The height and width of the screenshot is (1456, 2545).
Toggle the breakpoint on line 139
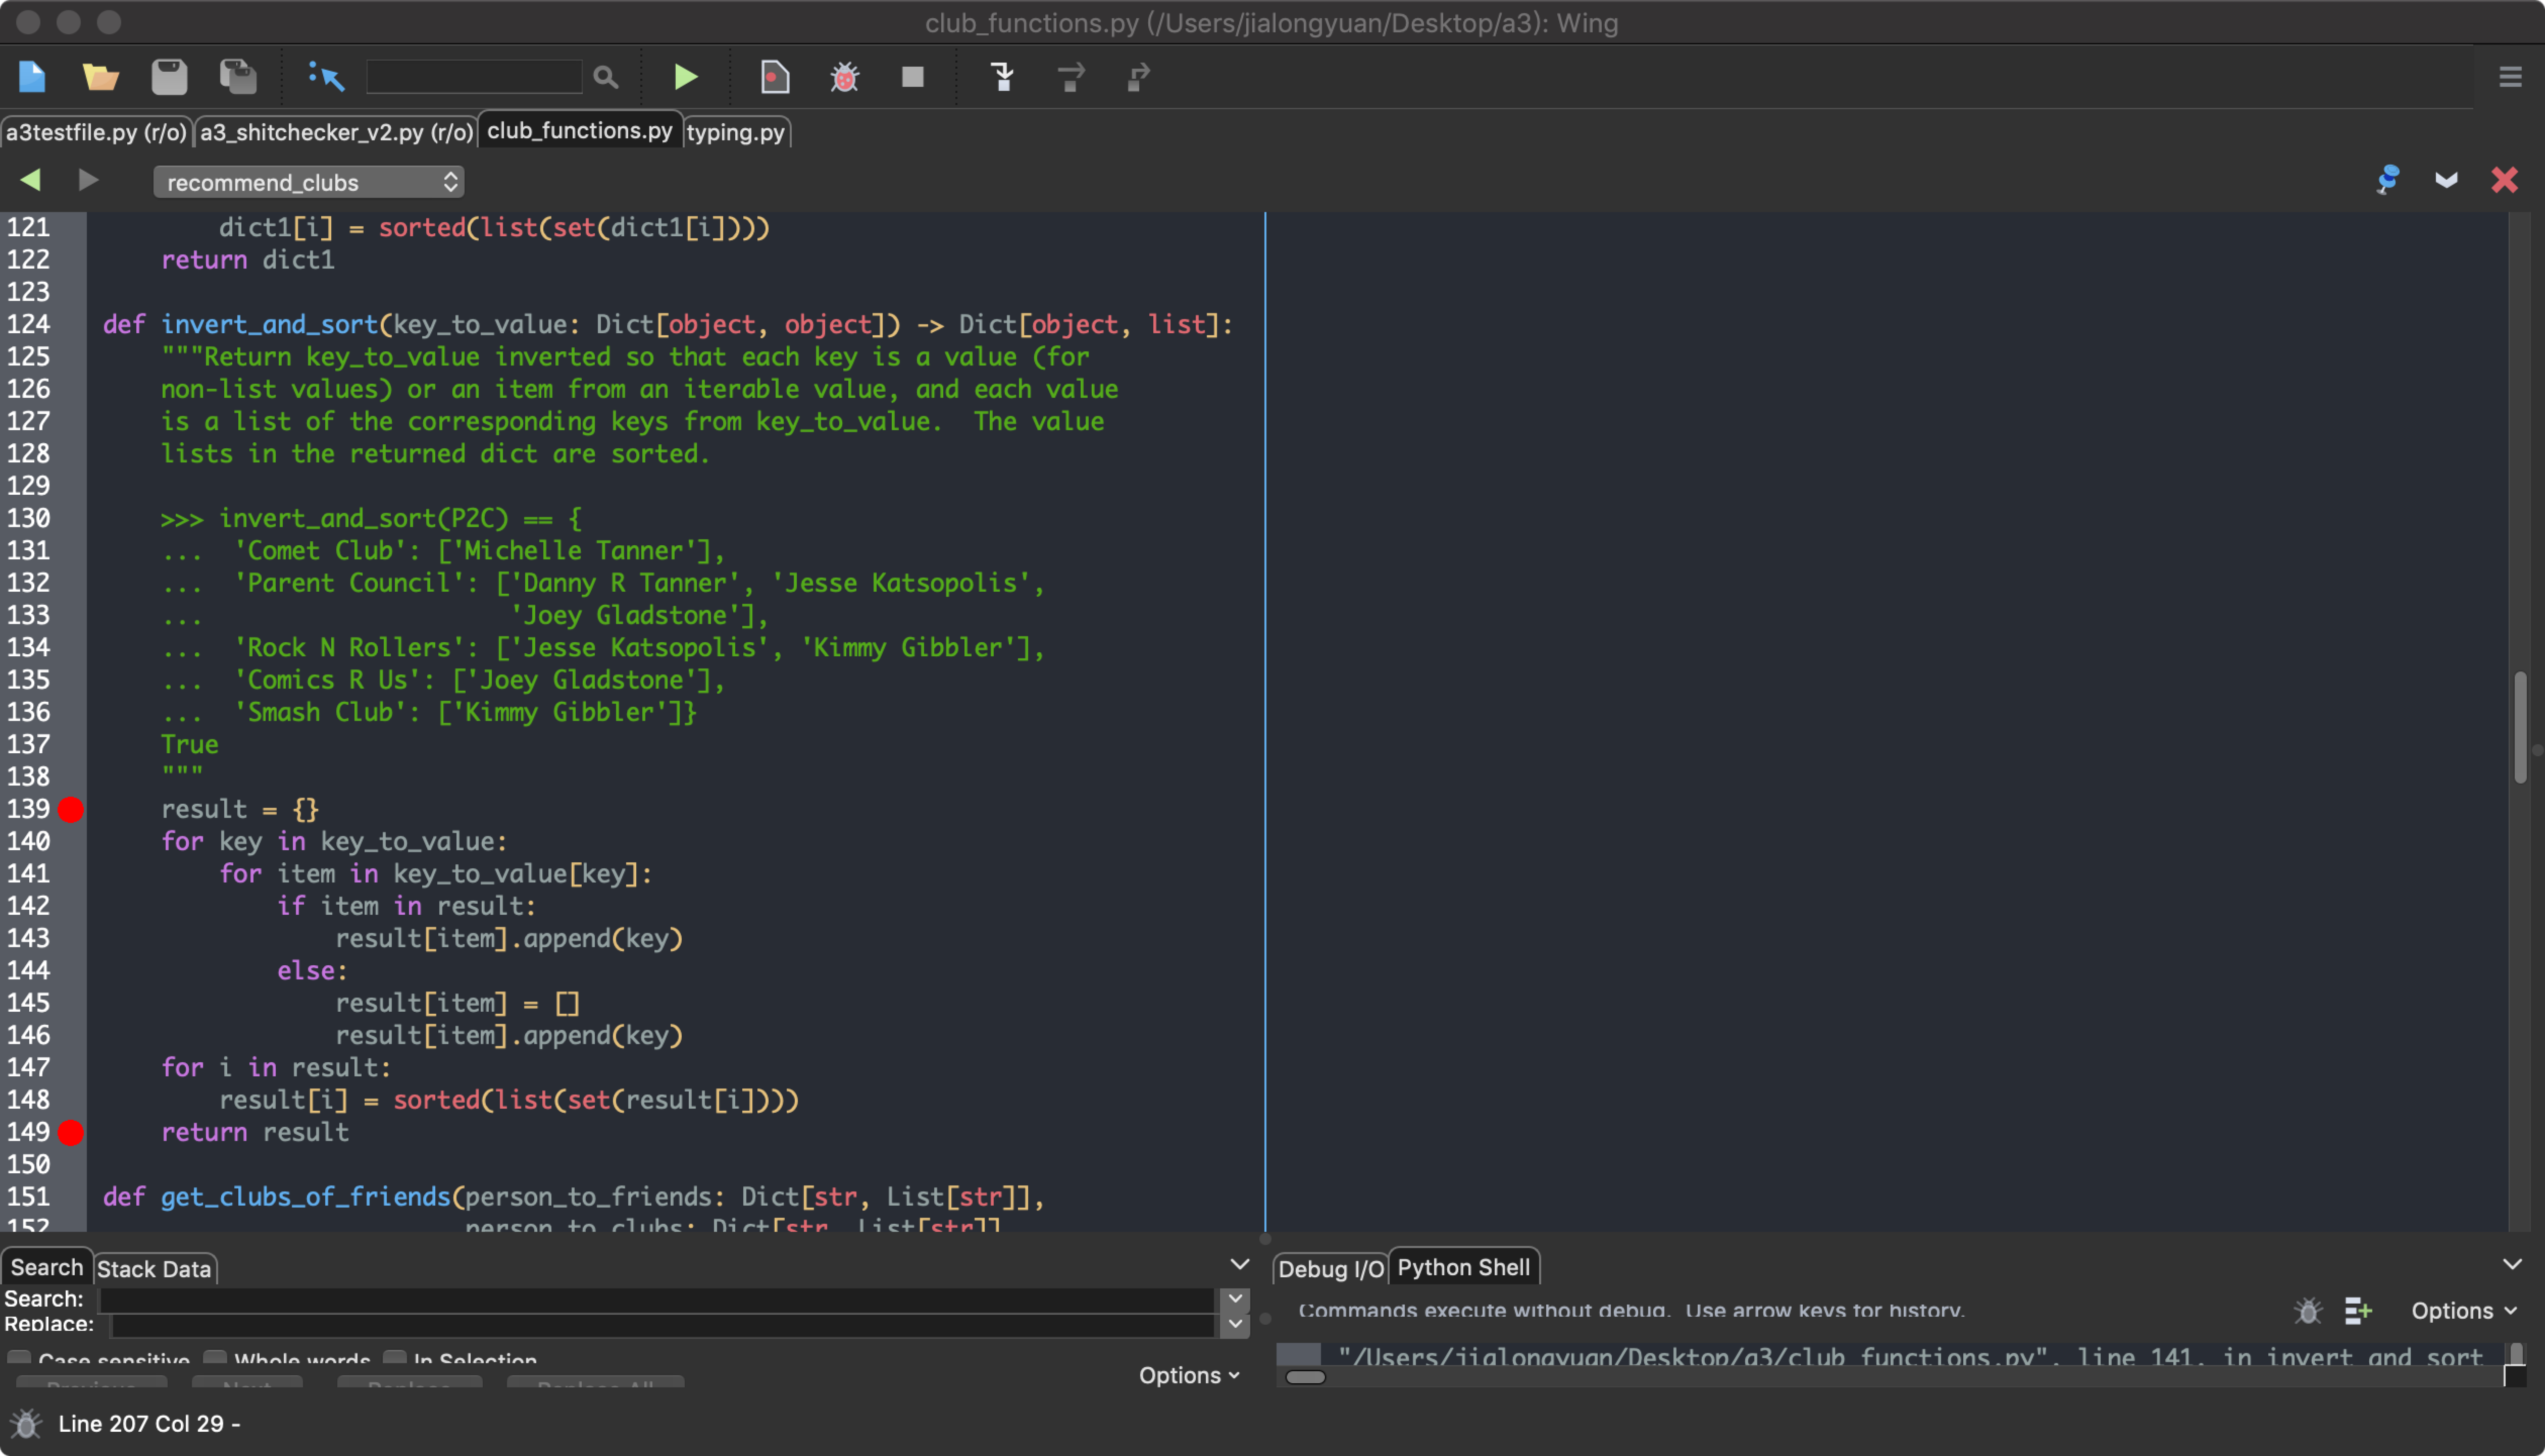click(71, 809)
